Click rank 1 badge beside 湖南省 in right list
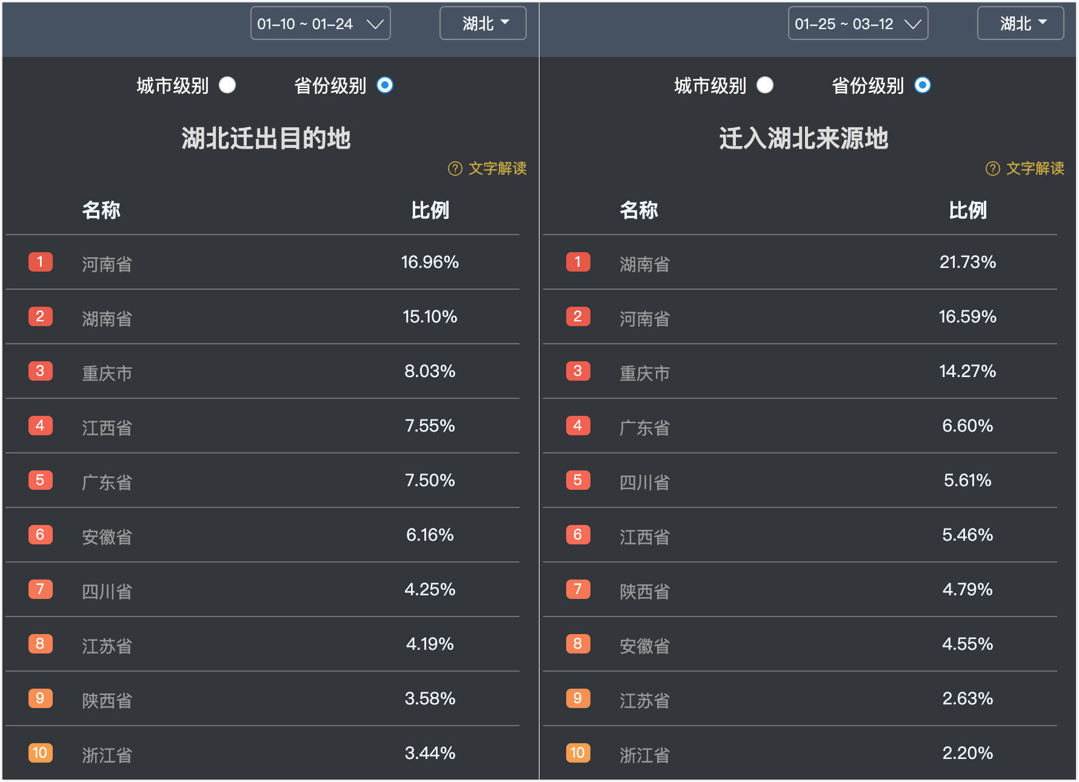Screen dimensions: 1079x782 point(578,262)
